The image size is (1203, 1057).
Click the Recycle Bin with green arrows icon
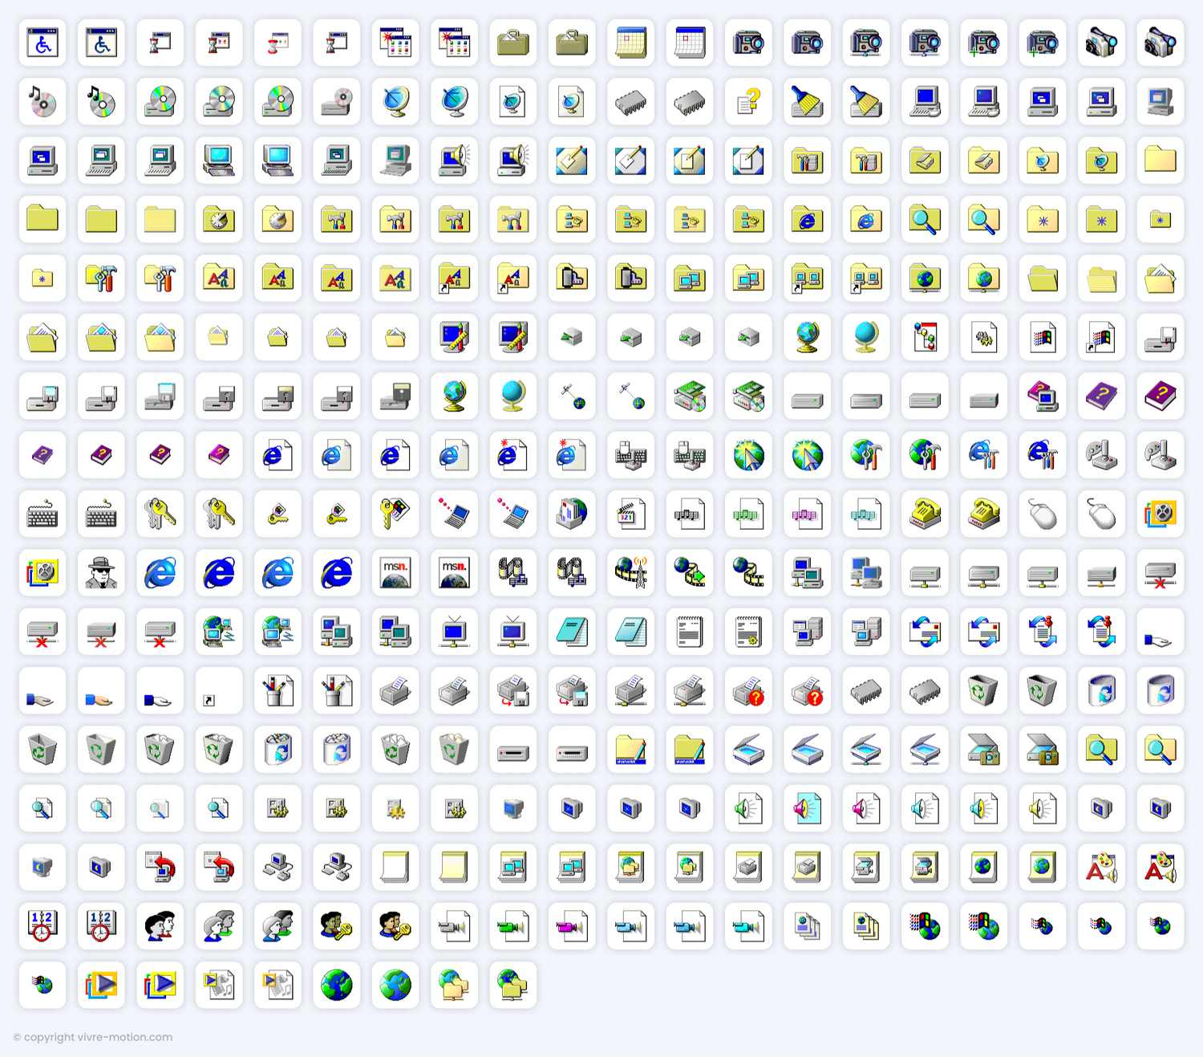coord(983,691)
